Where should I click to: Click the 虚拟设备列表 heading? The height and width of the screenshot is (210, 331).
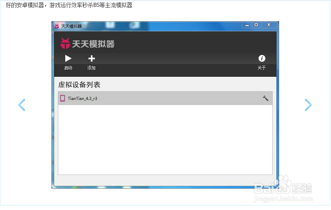79,85
